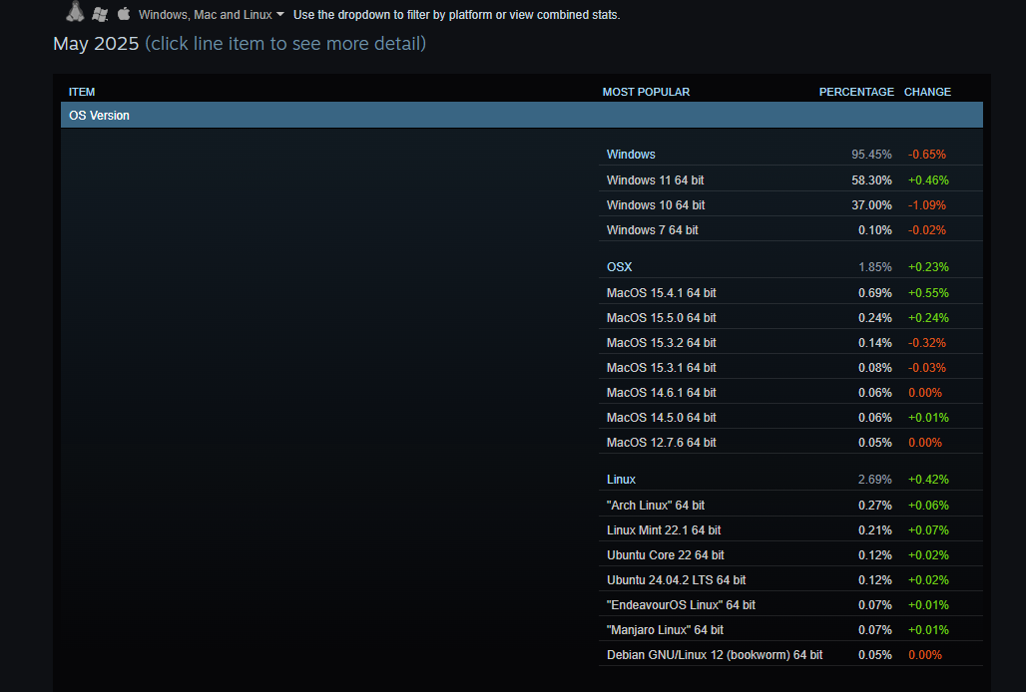1026x692 pixels.
Task: Select the Windows 11 64 bit row
Action: [x=790, y=179]
